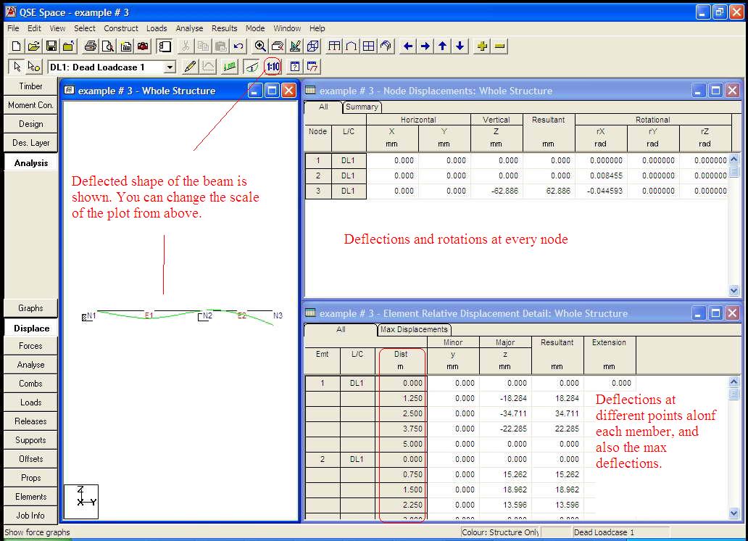Open the loadcase dropdown DL1: Dead Loadcase 1
Screen dimensions: 748x541
point(170,67)
